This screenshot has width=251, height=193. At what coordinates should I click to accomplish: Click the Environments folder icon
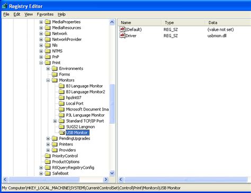click(x=55, y=68)
